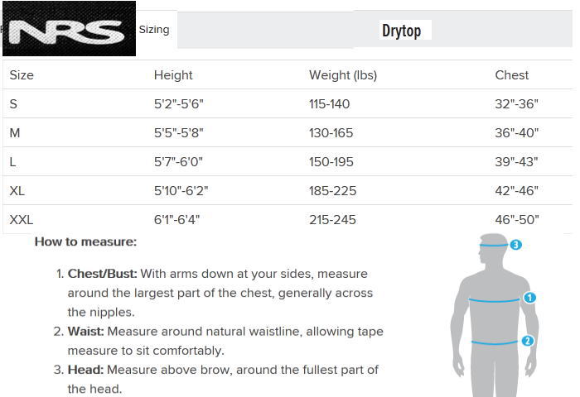Viewport: 580px width, 397px height.
Task: Click the NRS logo image
Action: [69, 28]
